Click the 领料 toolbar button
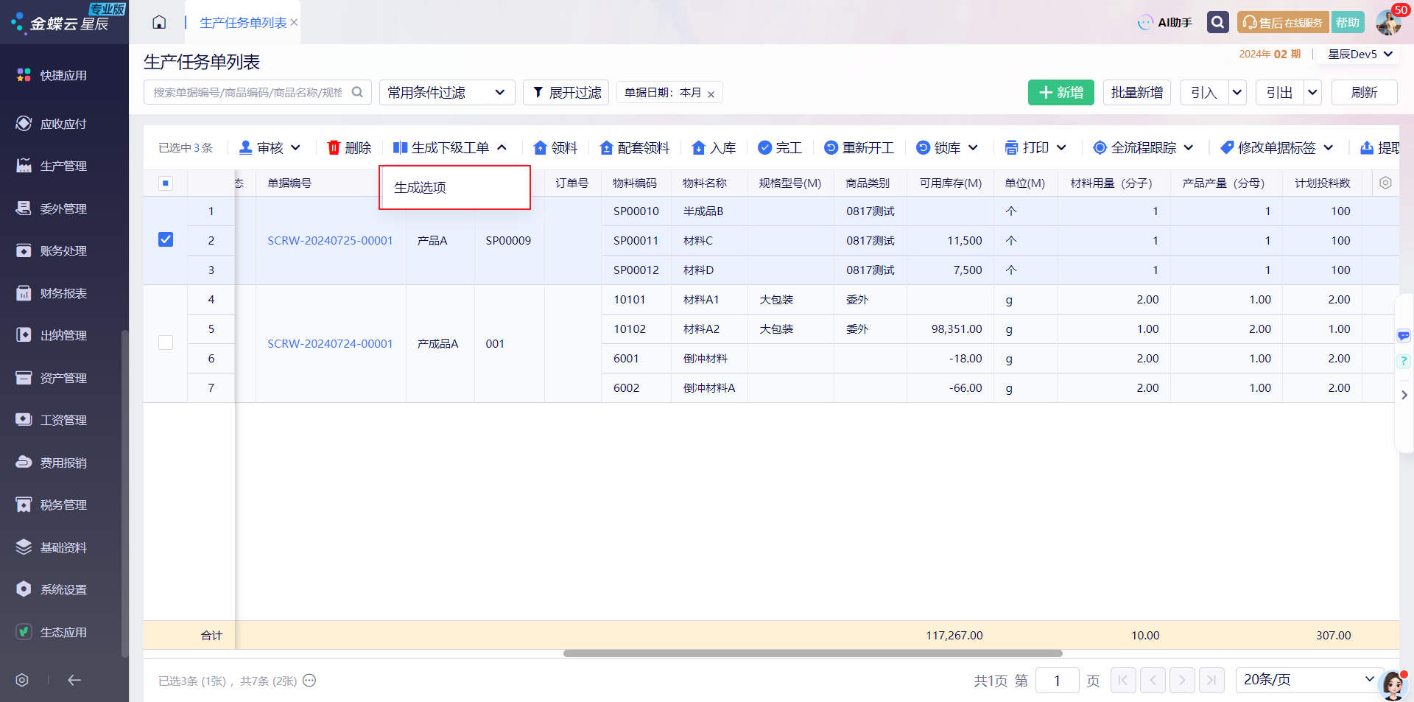The width and height of the screenshot is (1414, 702). pos(555,148)
